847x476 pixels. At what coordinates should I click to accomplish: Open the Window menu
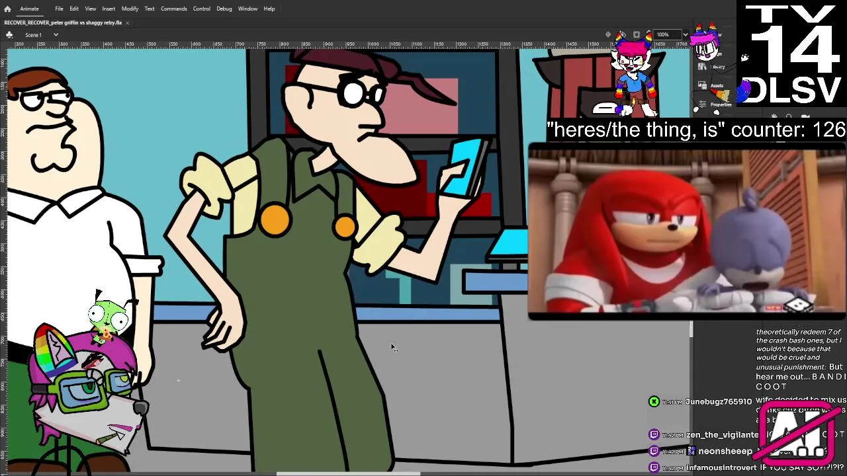pos(247,9)
